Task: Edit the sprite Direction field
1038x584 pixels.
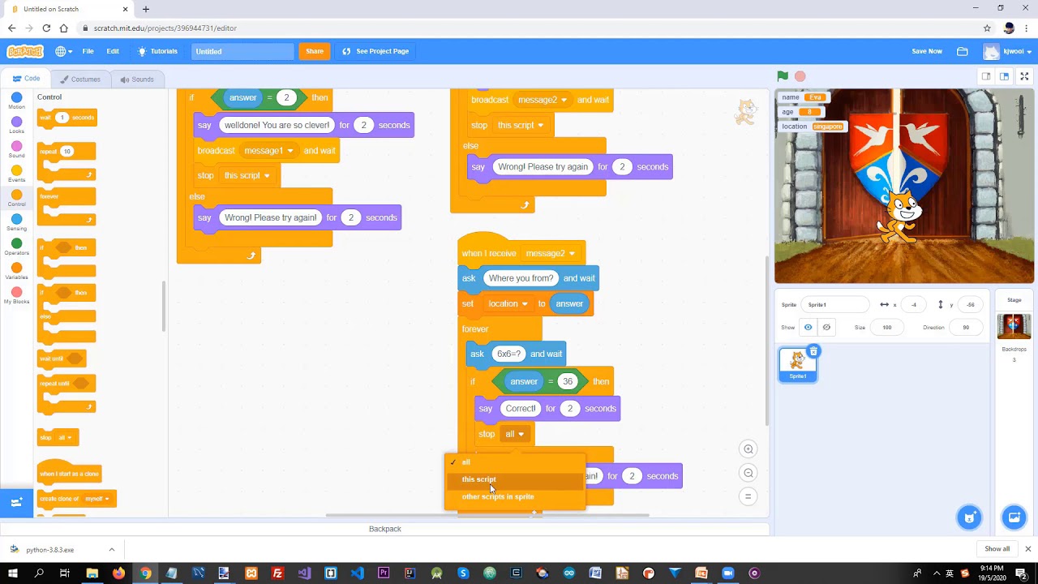Action: click(x=966, y=328)
